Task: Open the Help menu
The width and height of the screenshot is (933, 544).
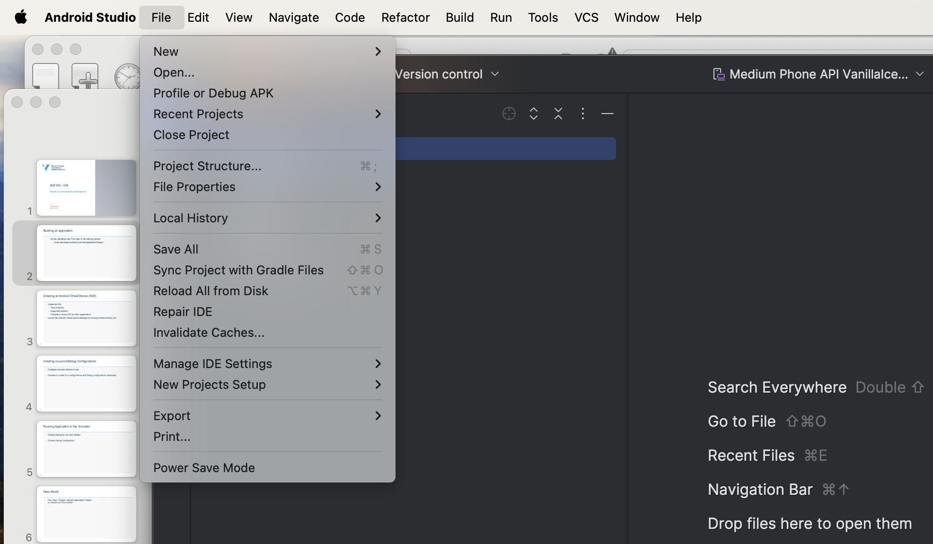Action: click(688, 18)
